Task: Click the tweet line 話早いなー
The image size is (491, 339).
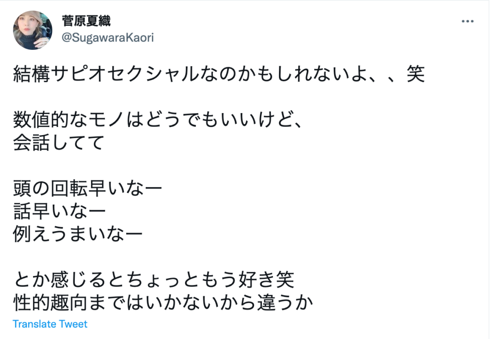Action: pyautogui.click(x=59, y=211)
